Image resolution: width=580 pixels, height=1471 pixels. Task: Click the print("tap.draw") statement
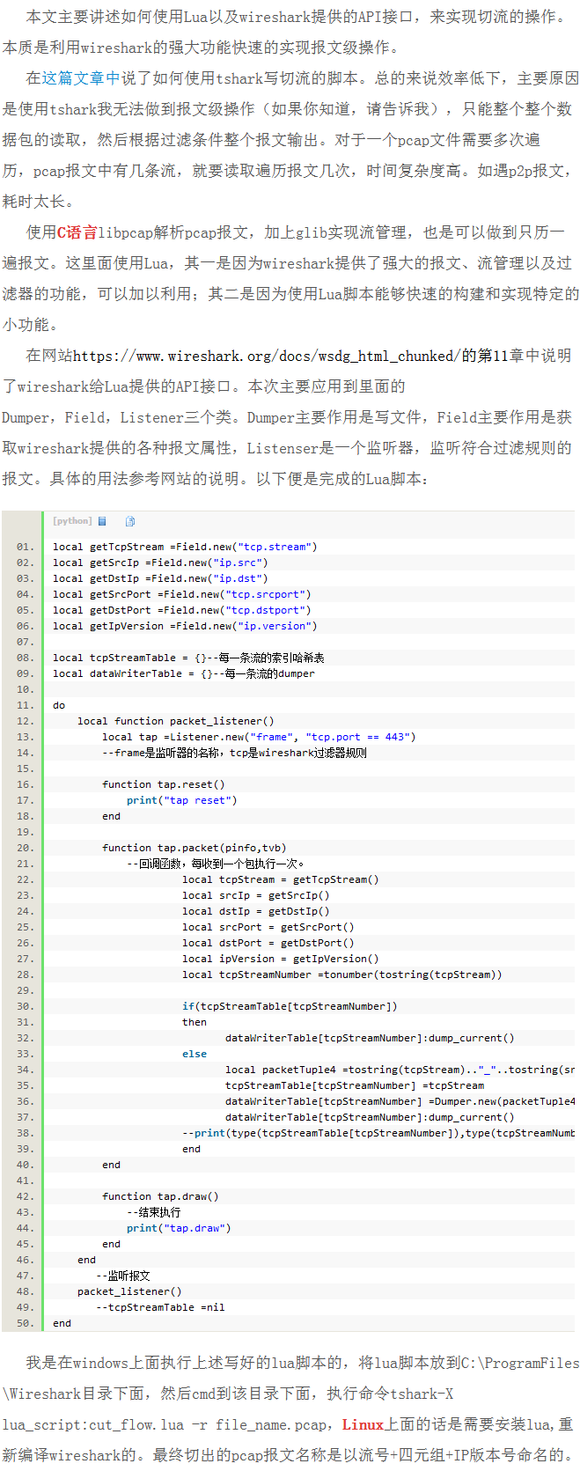tap(179, 1228)
